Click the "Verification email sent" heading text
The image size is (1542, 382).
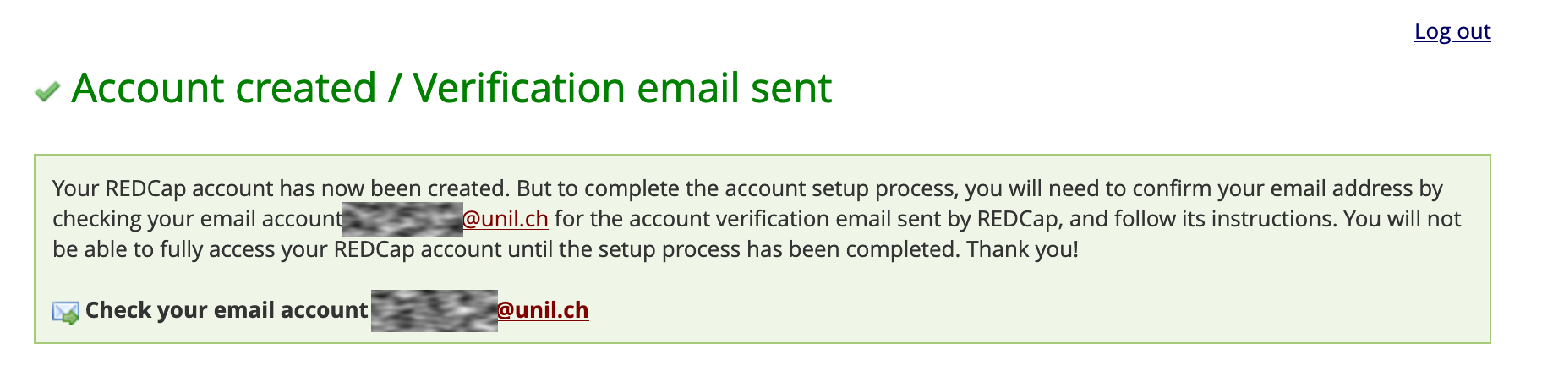pos(622,88)
